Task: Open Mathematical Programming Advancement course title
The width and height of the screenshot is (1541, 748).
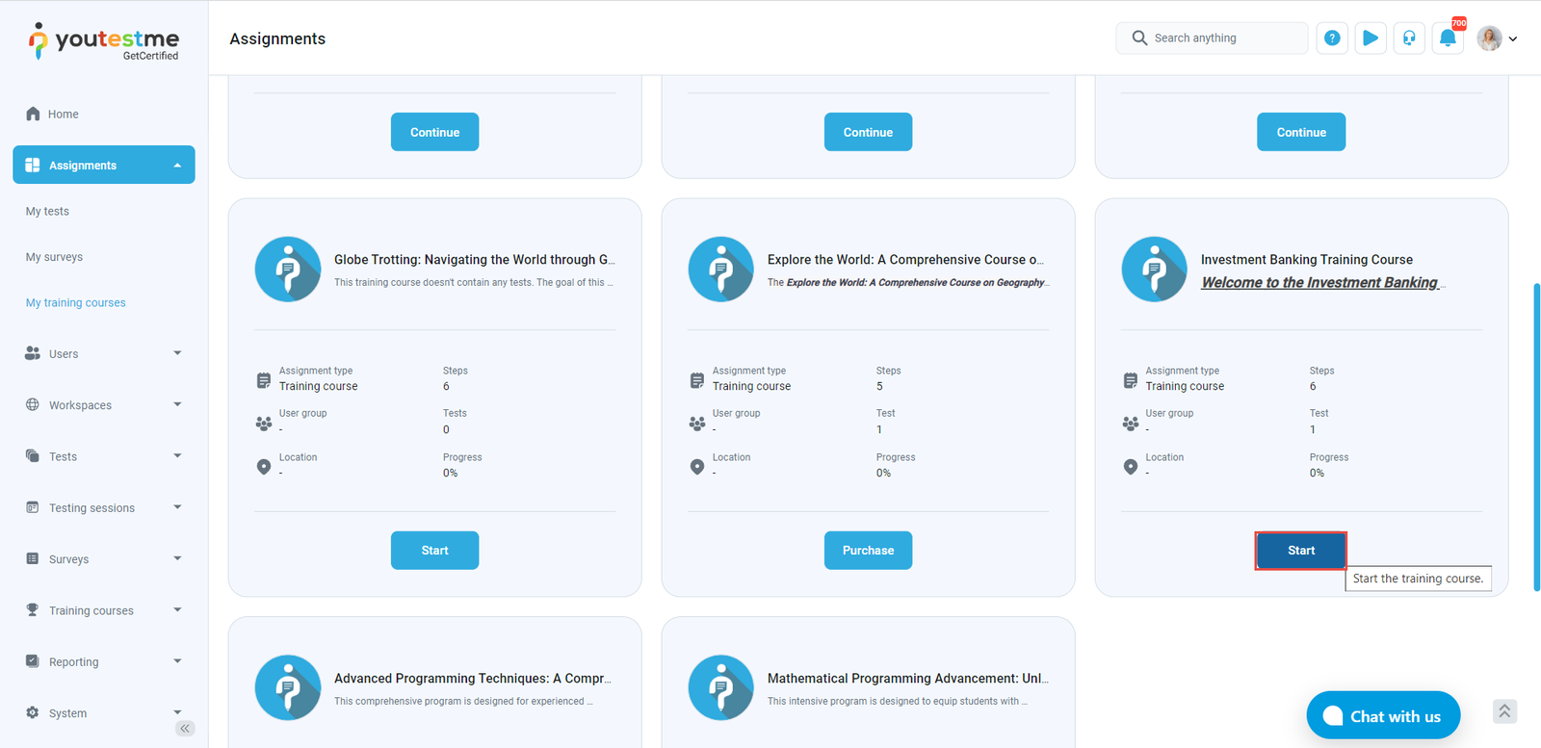Action: [x=908, y=679]
